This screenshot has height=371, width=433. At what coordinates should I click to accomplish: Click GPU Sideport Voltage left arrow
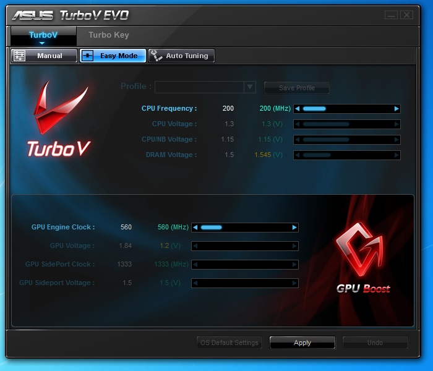[195, 283]
